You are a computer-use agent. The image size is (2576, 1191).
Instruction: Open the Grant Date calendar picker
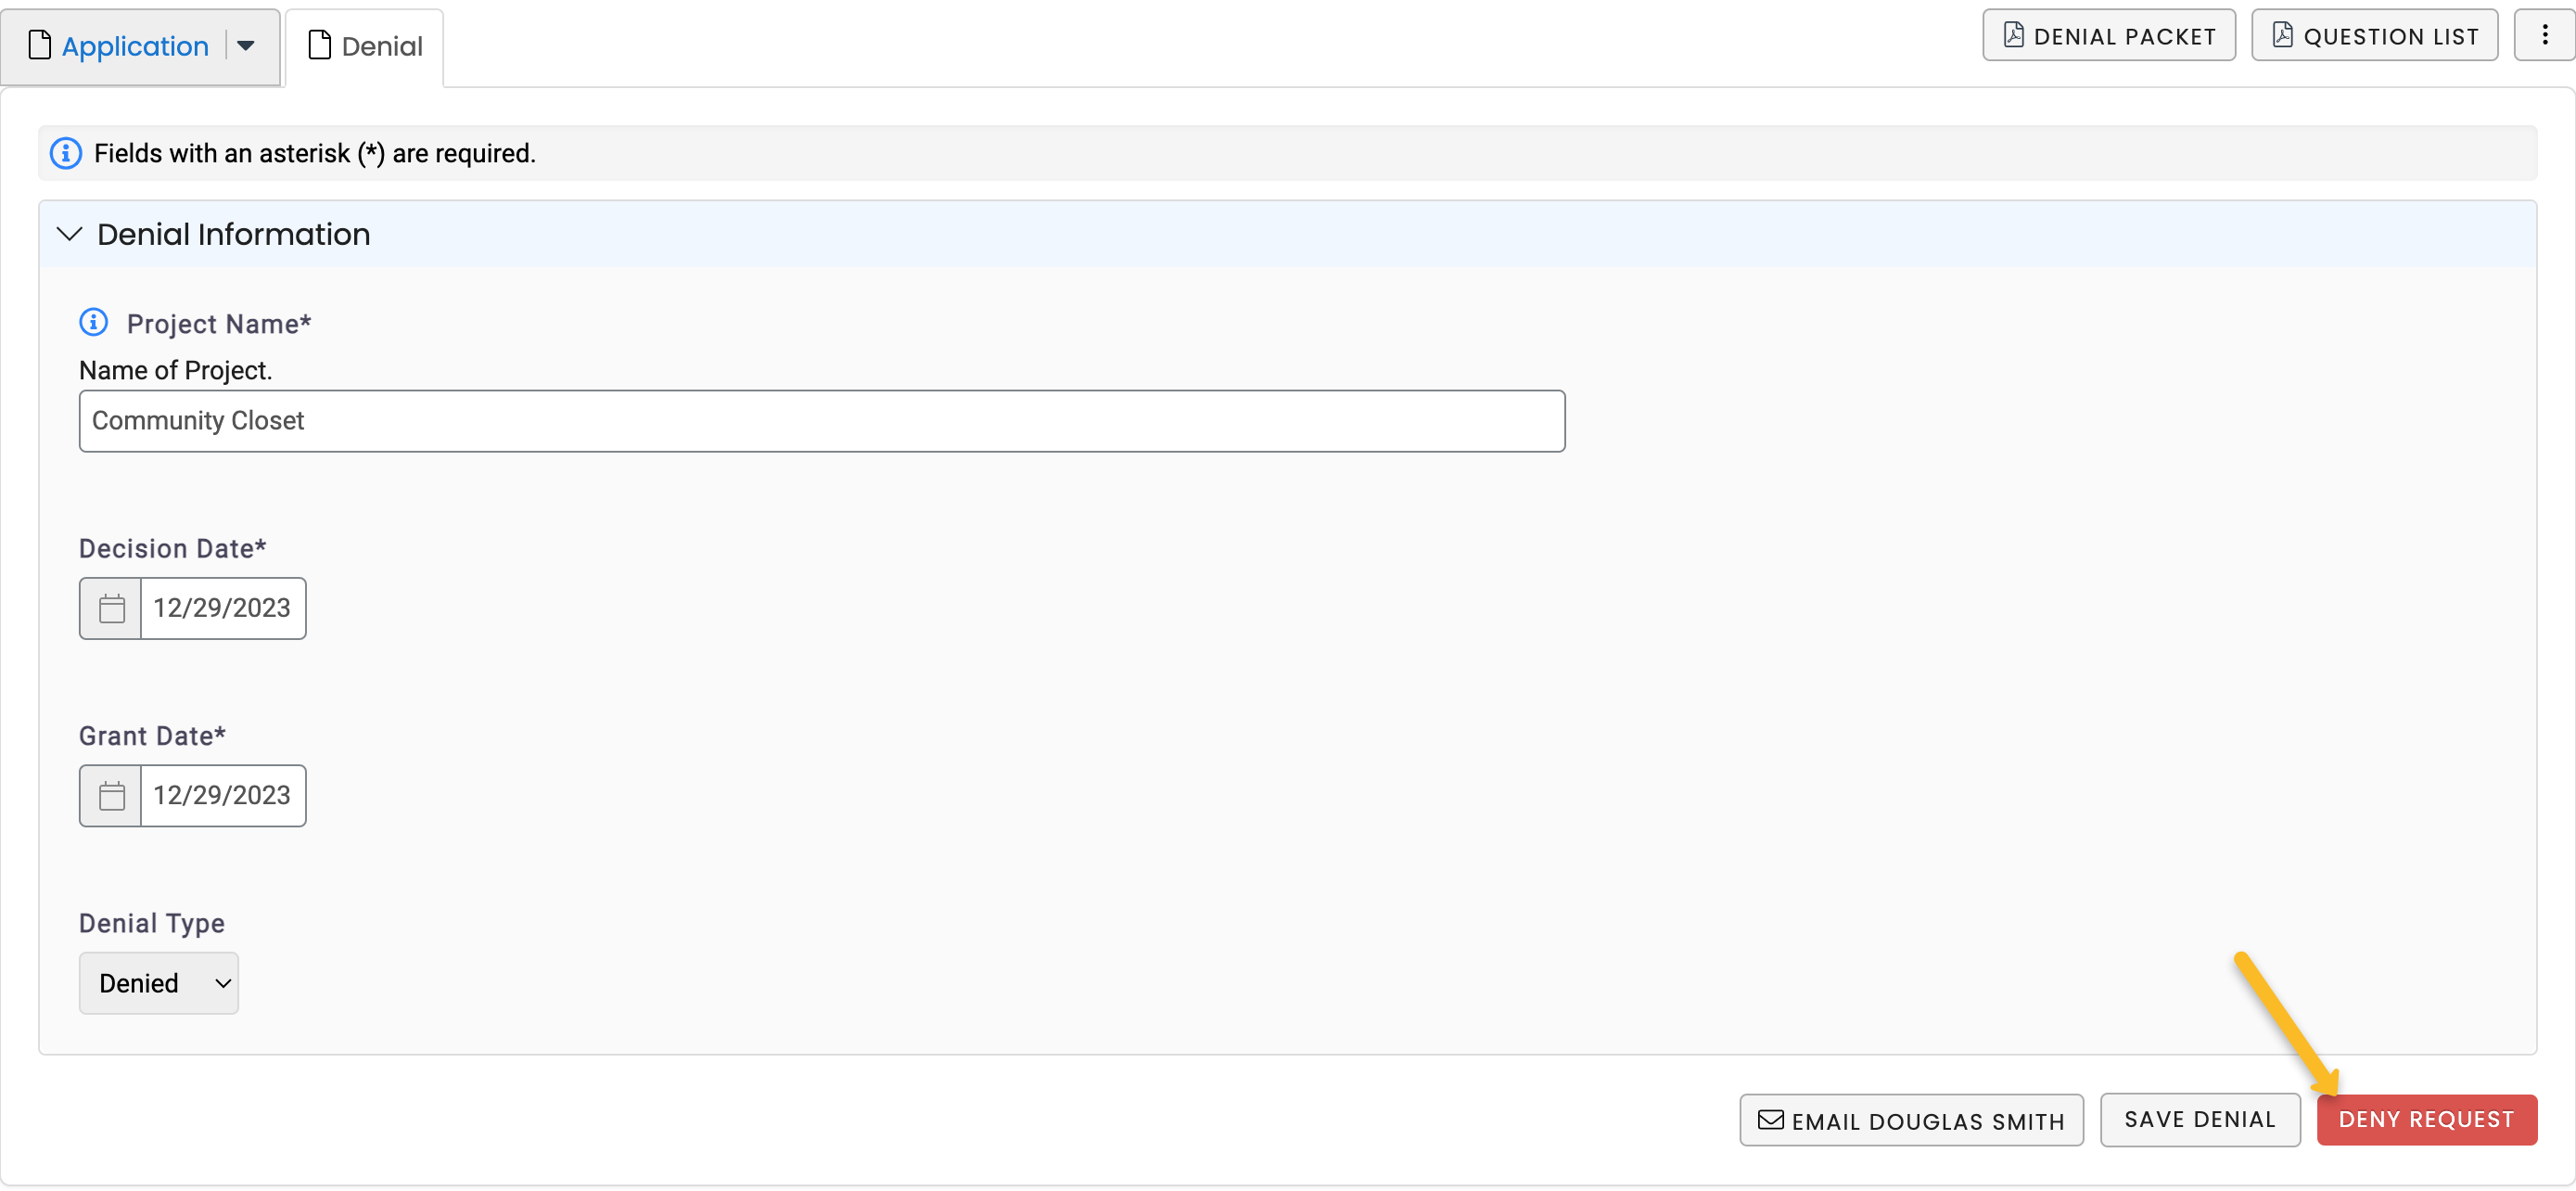[111, 795]
